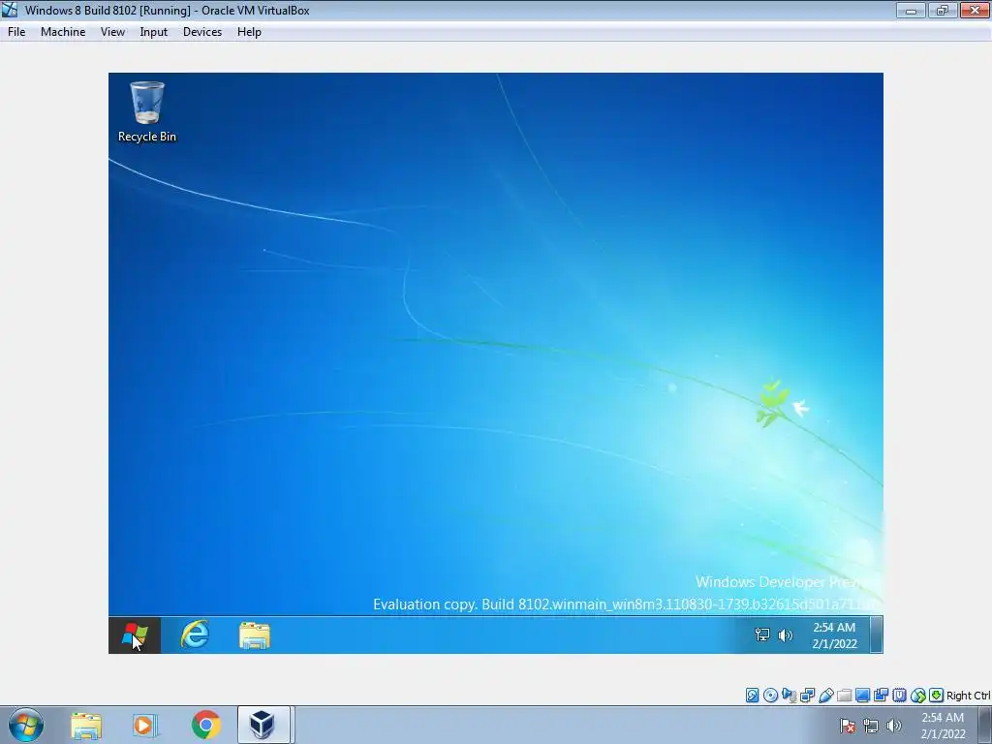The width and height of the screenshot is (992, 744).
Task: Restore down the VirtualBox window
Action: click(x=943, y=10)
